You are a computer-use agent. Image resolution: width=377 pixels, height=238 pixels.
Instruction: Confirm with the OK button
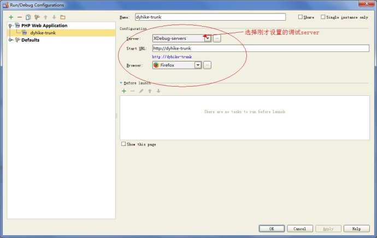272,229
